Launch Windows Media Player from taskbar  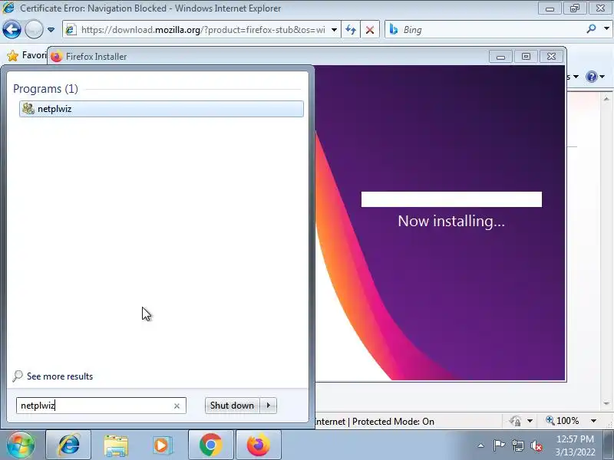click(161, 445)
